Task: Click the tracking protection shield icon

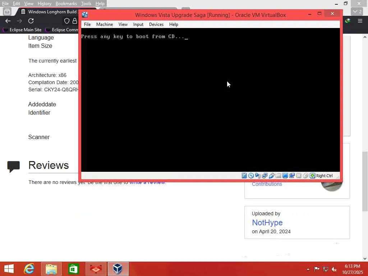Action: tap(67, 21)
